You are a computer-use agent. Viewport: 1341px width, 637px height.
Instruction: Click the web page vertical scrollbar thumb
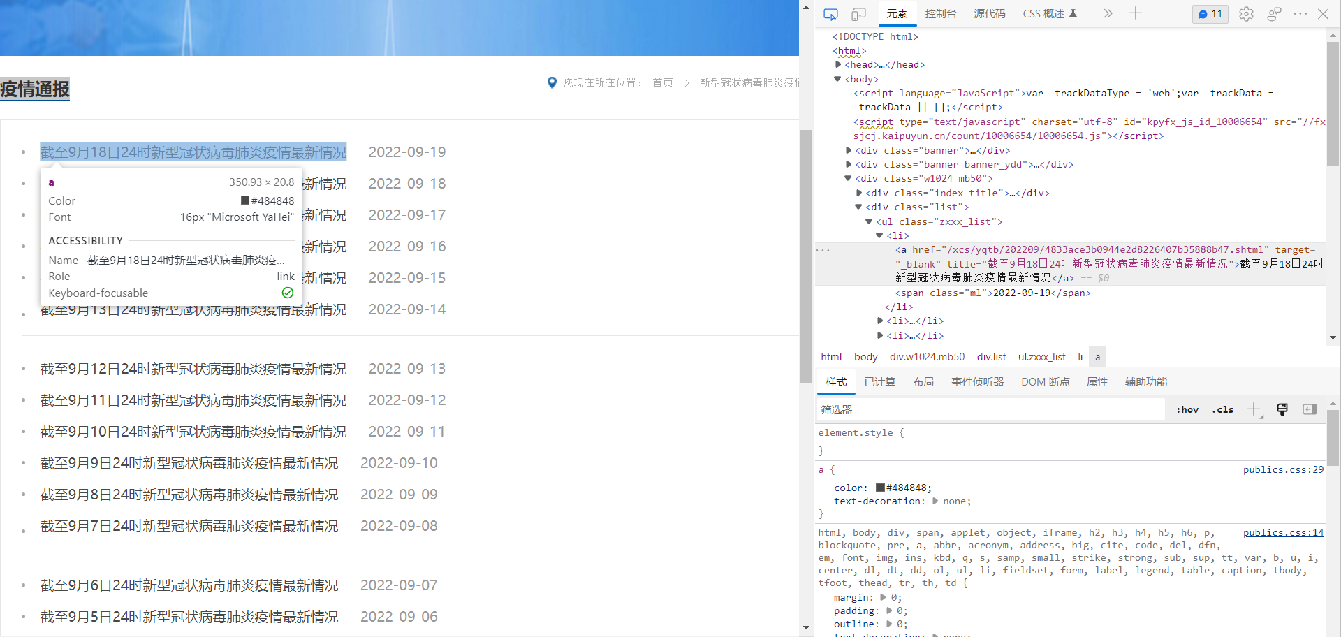click(x=806, y=256)
